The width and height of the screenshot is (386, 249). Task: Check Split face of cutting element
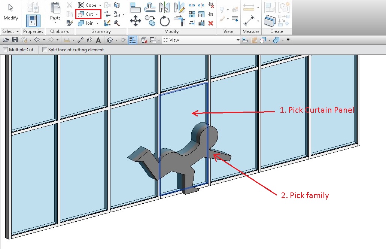coord(44,49)
